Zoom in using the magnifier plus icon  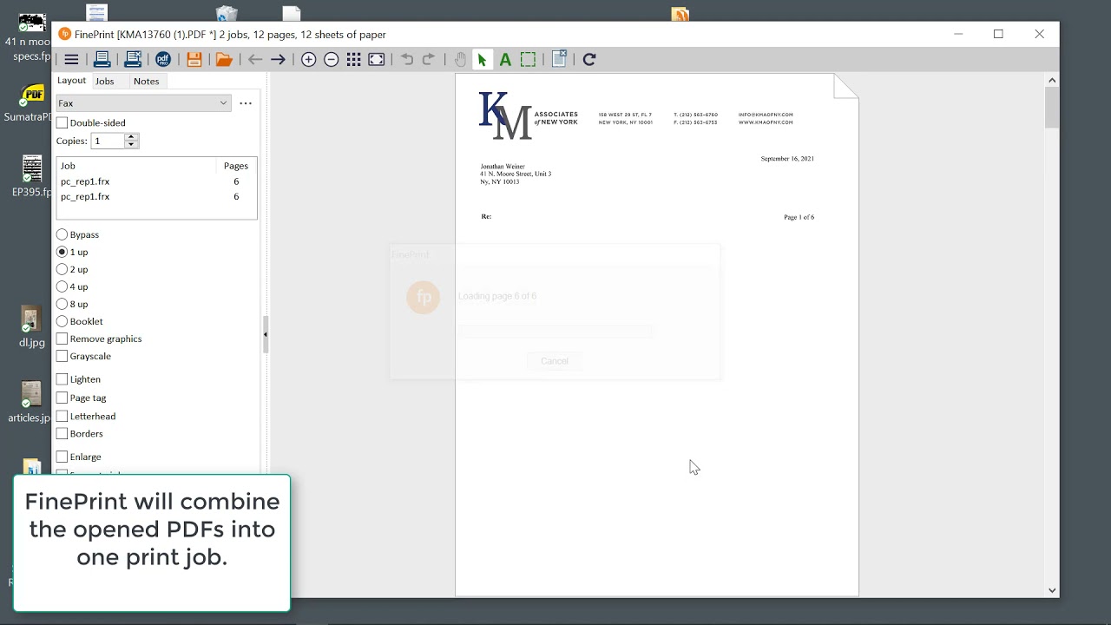click(x=309, y=59)
